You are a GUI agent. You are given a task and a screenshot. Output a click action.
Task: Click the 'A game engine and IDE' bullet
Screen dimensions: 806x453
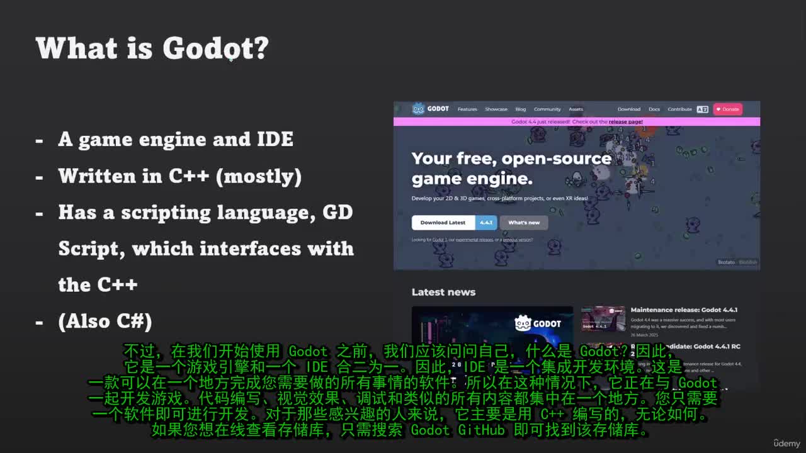[176, 139]
